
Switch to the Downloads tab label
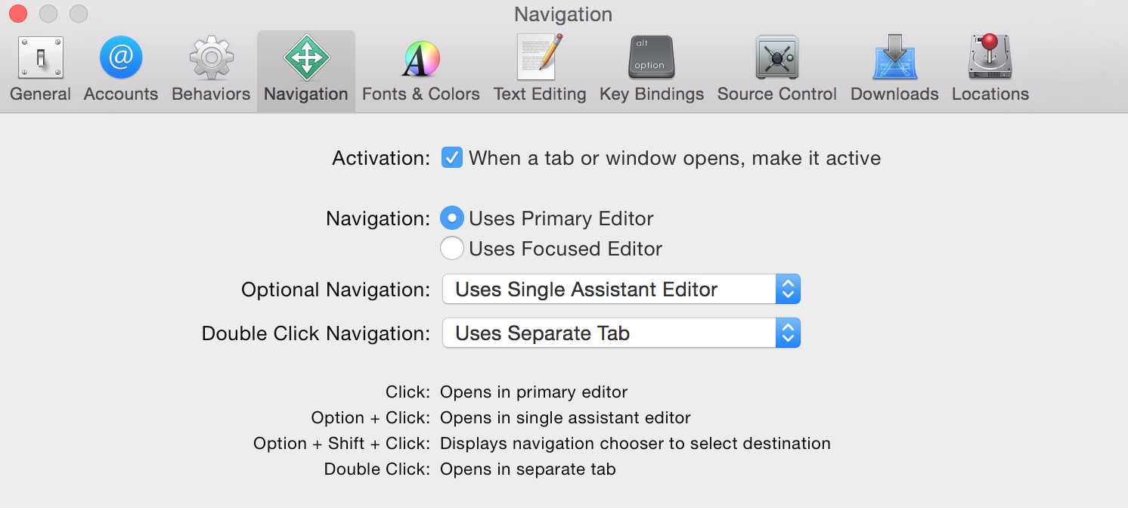tap(894, 94)
